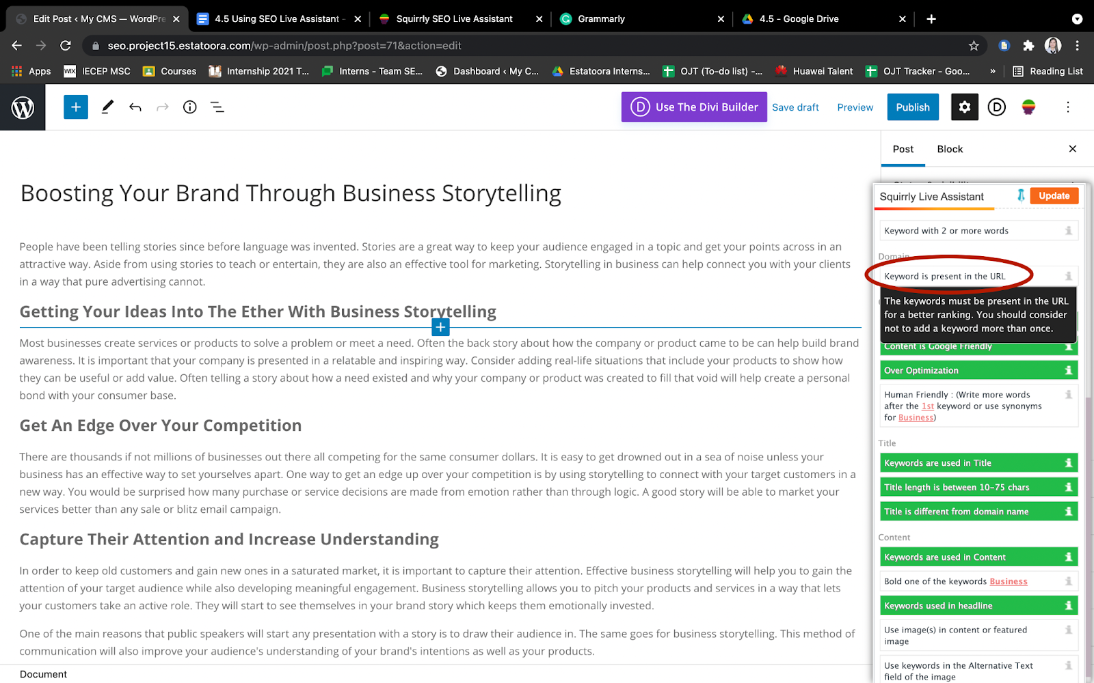Click the 'Keyword is present in the URL' row
Screen dimensions: 1094x683
pyautogui.click(x=978, y=276)
